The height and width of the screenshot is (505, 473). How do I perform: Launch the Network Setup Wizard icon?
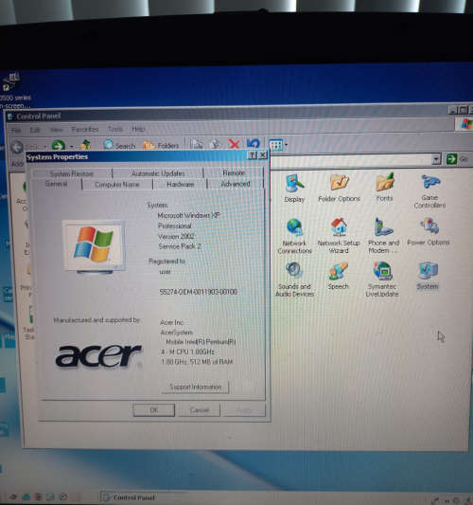coord(339,236)
